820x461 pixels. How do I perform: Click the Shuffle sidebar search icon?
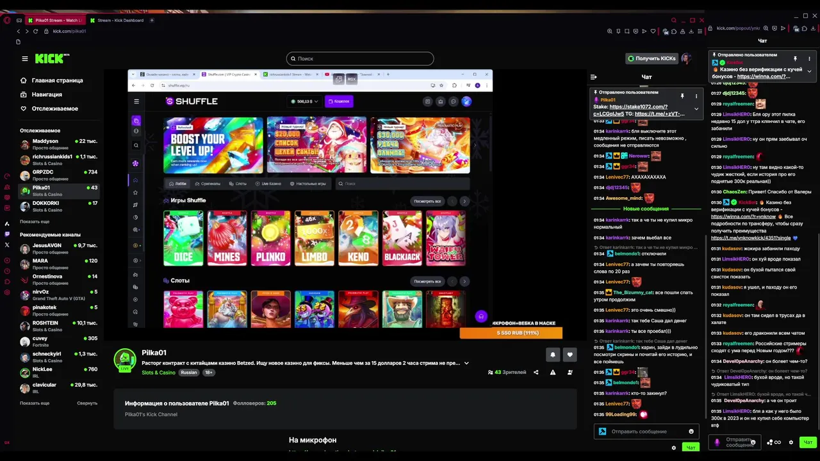136,145
